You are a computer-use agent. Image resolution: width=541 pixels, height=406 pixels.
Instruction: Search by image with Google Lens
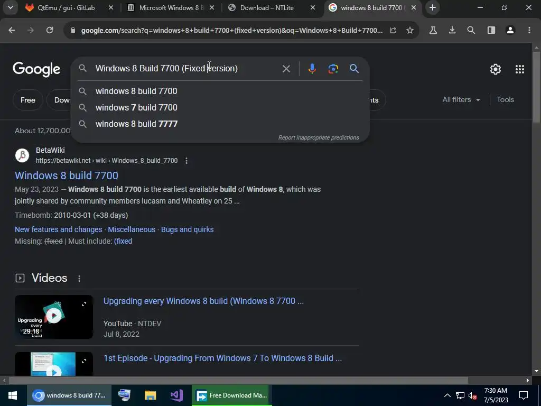coord(333,69)
